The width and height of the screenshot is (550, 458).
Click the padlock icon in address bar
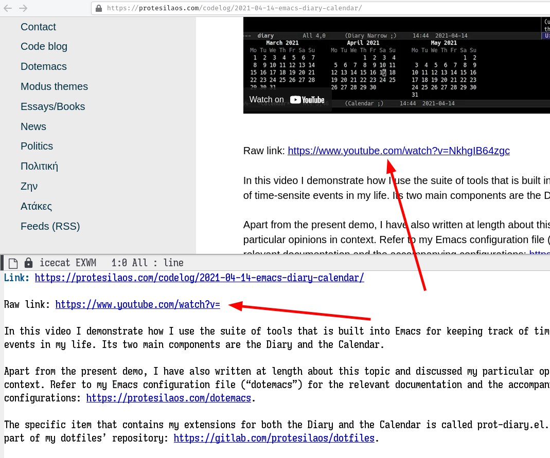click(x=99, y=8)
